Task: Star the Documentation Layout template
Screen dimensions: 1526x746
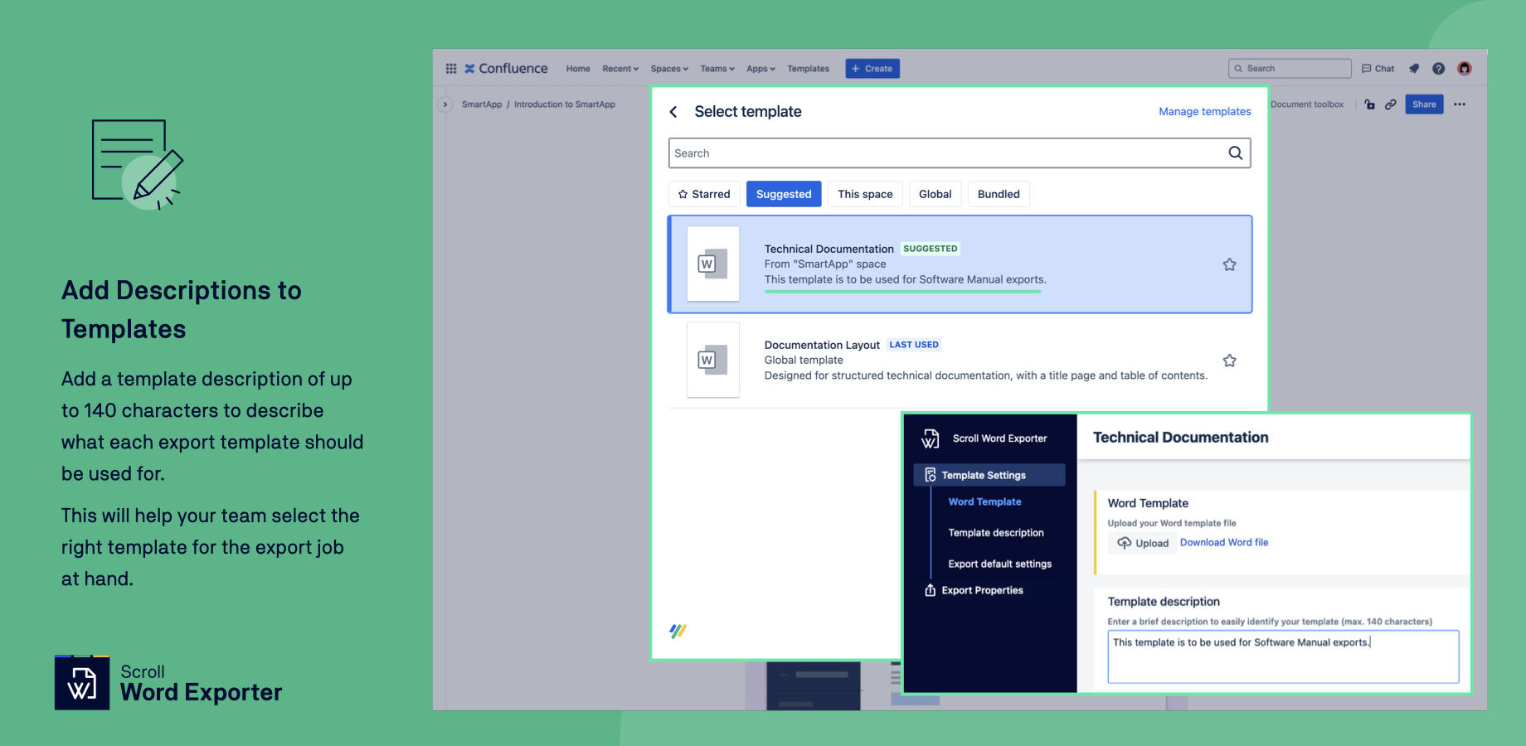Action: (1229, 361)
